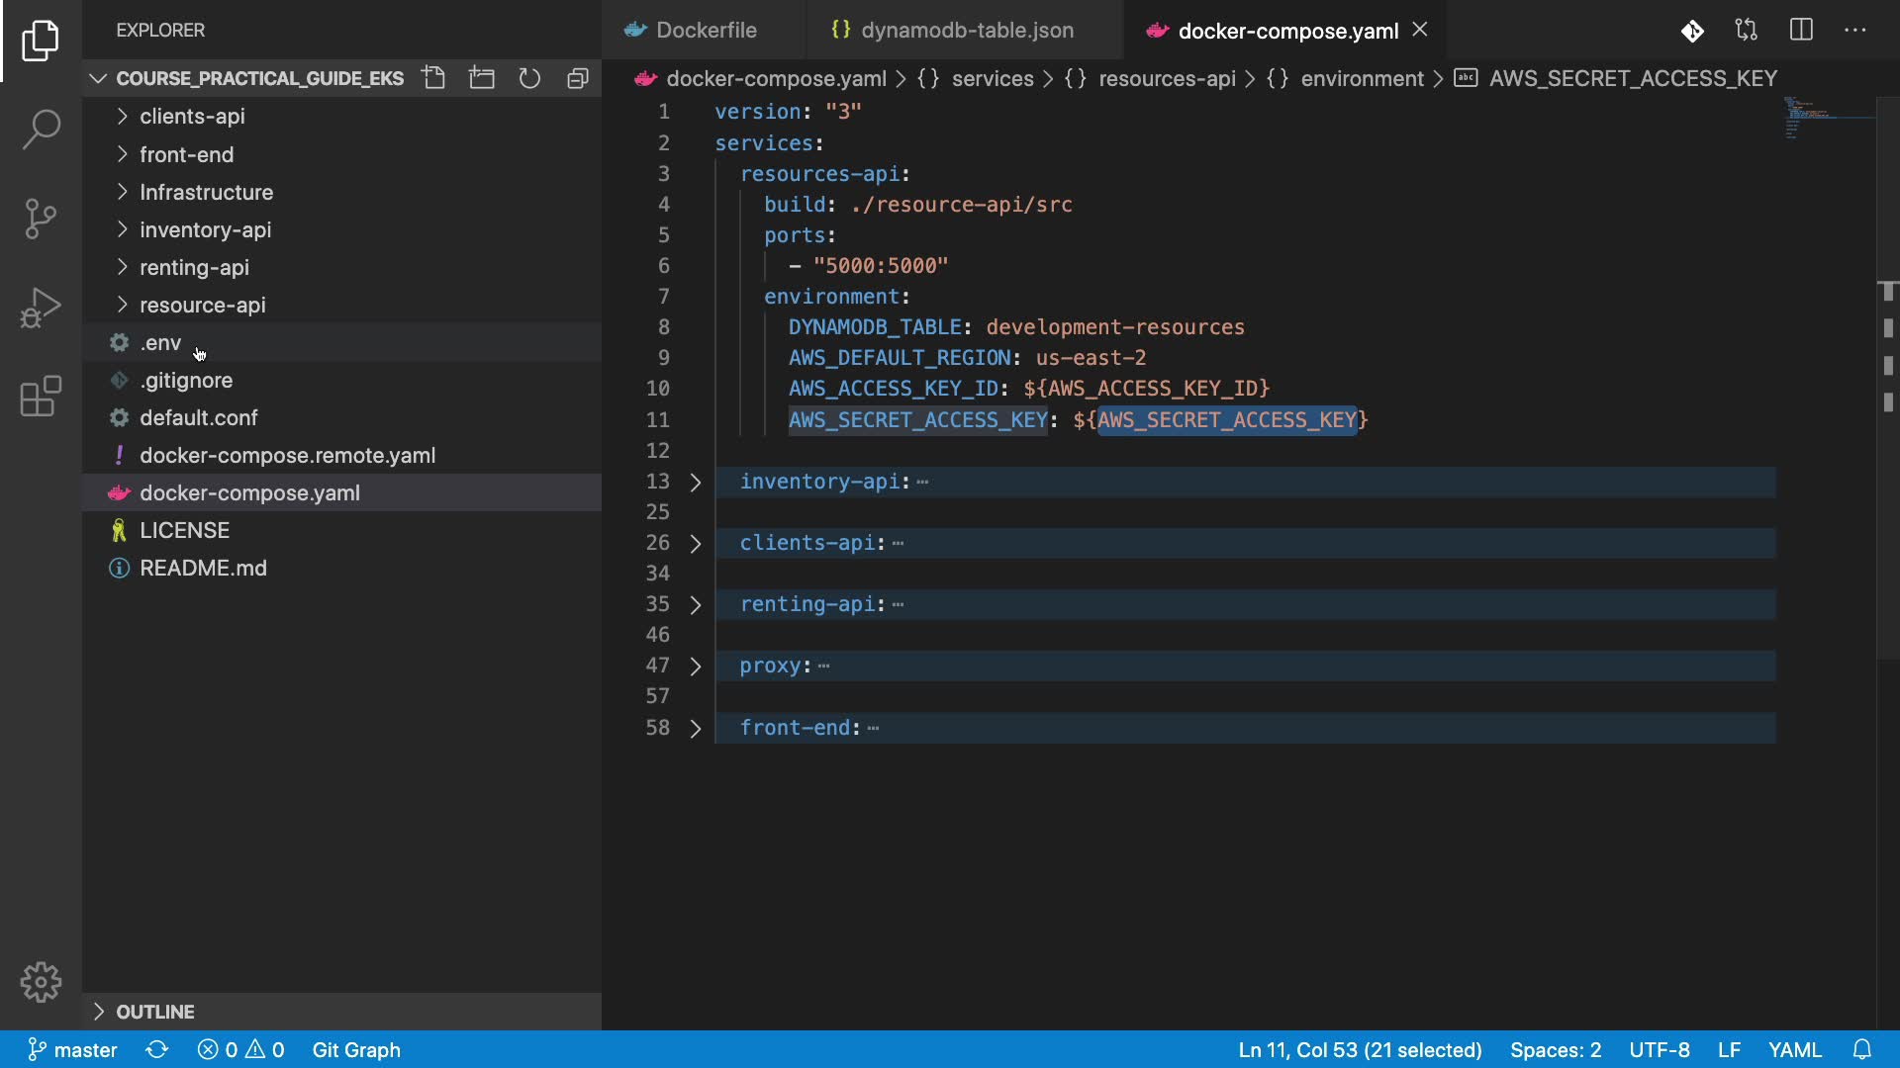Open the Manage gear settings menu
The width and height of the screenshot is (1900, 1068).
(x=41, y=982)
